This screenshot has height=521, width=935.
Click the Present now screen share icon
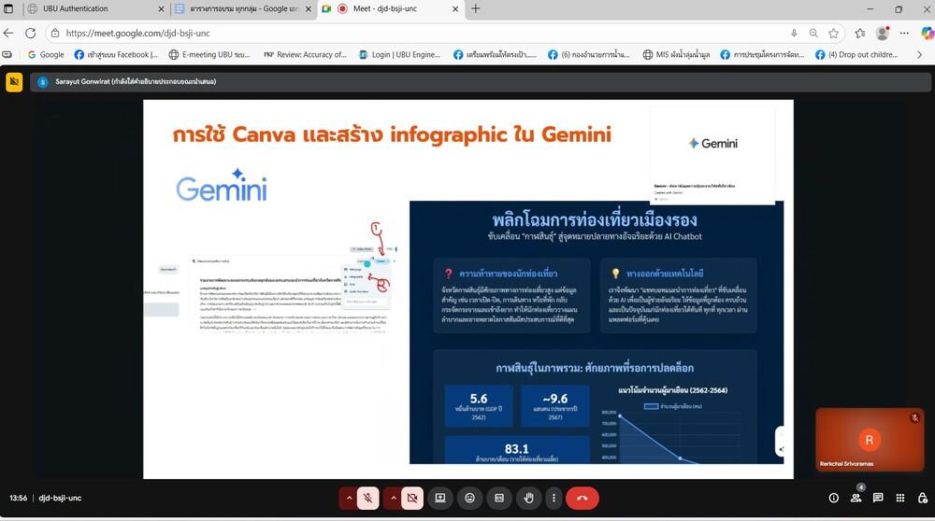tap(440, 498)
